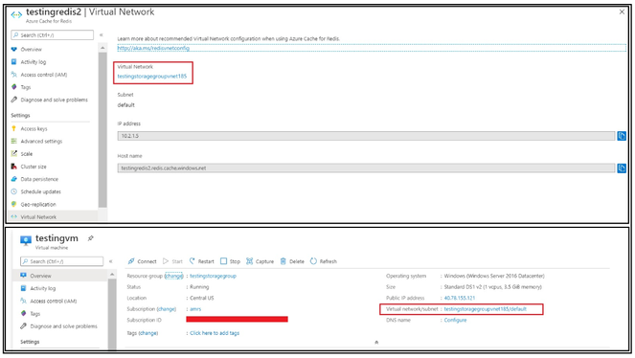
Task: Restart the testingvm virtual machine
Action: (x=202, y=261)
